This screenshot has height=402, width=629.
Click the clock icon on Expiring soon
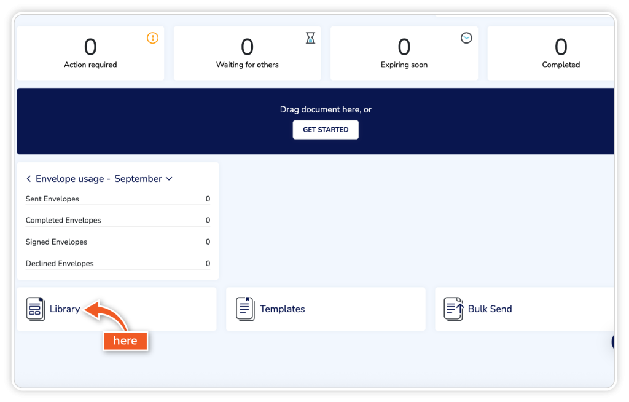point(467,38)
